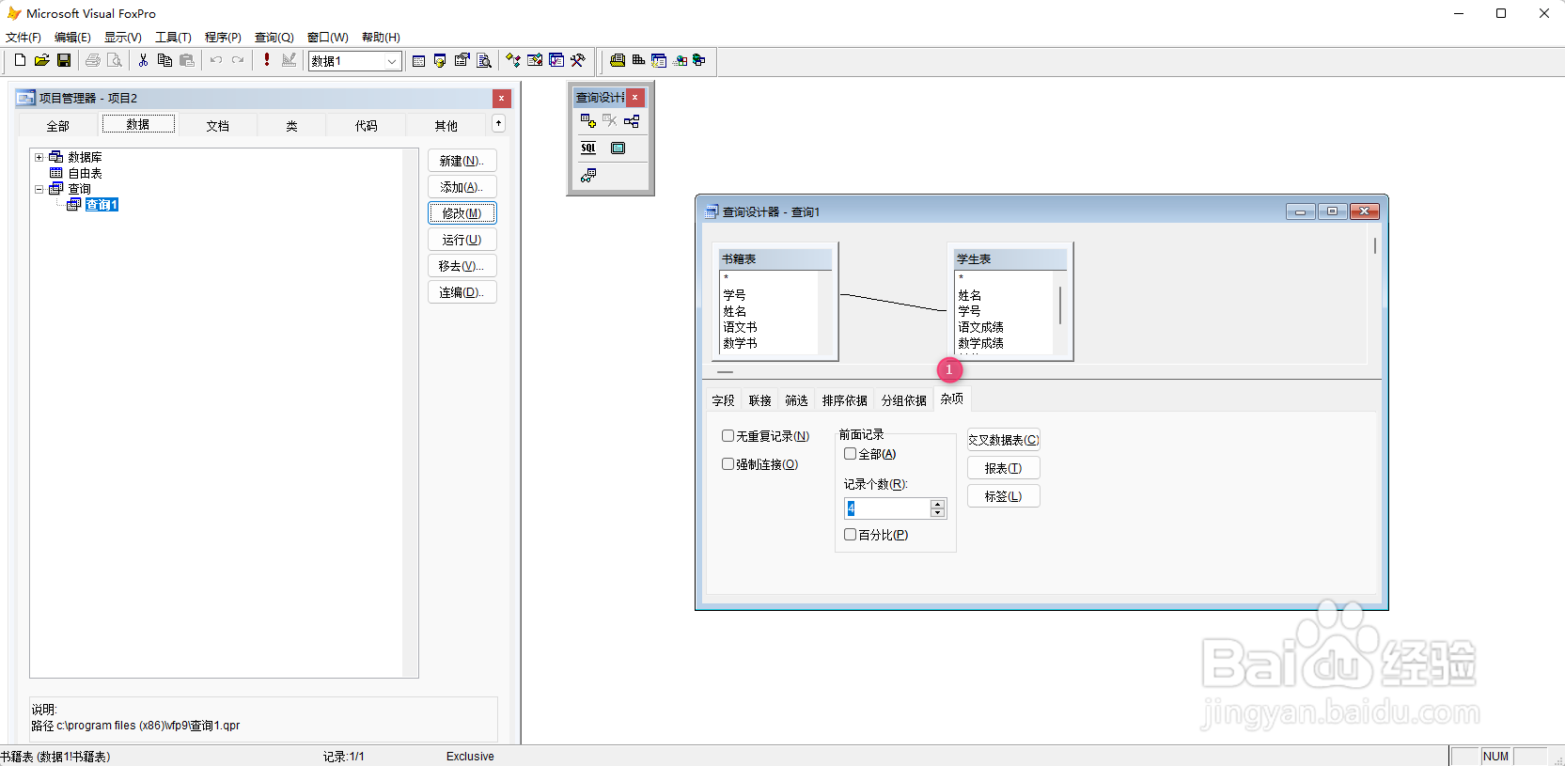Select the 排序依据 tab in Query Designer

tap(844, 400)
